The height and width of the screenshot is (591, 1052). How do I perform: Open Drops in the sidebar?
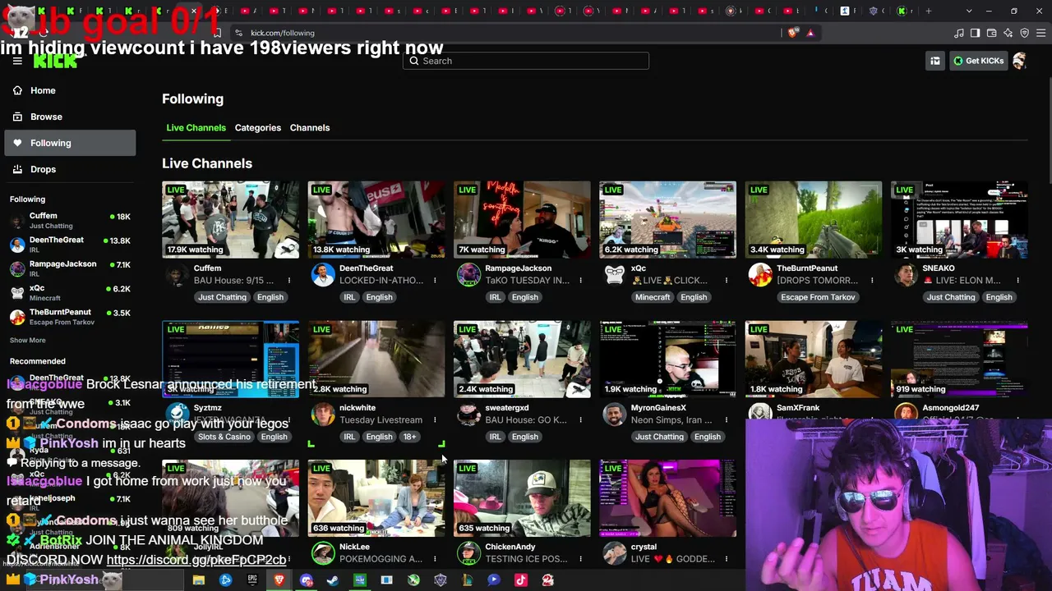click(x=70, y=169)
